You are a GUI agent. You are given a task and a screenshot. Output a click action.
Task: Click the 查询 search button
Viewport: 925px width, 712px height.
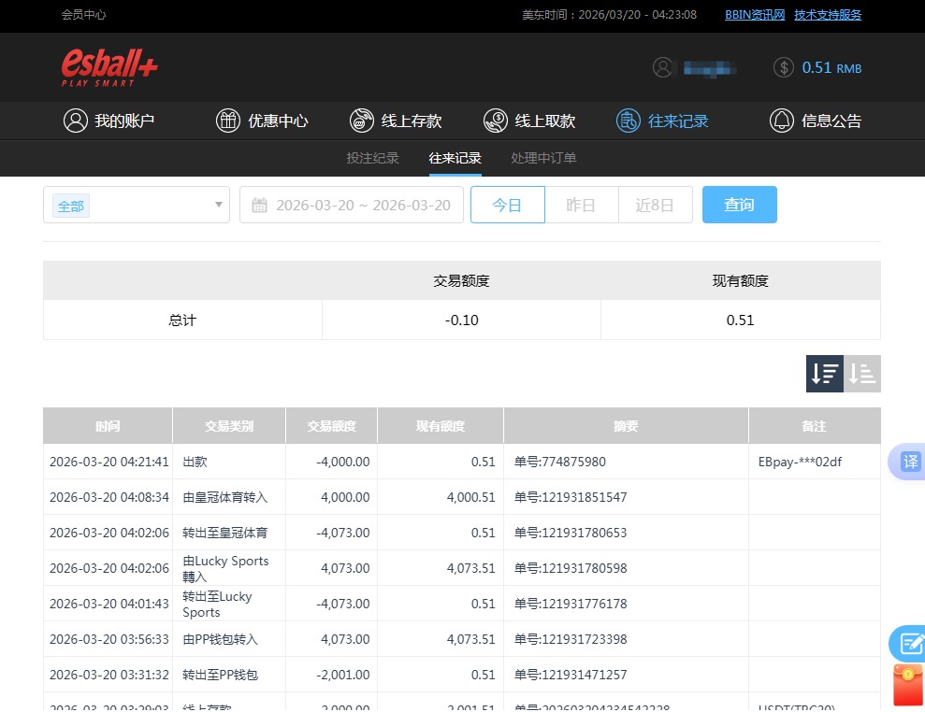point(739,203)
